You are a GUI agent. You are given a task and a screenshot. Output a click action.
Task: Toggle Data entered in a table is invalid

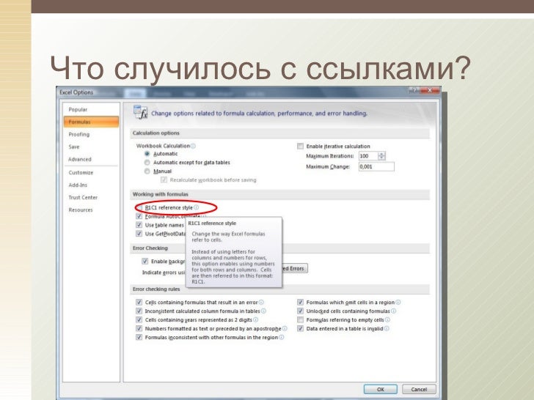click(x=300, y=329)
